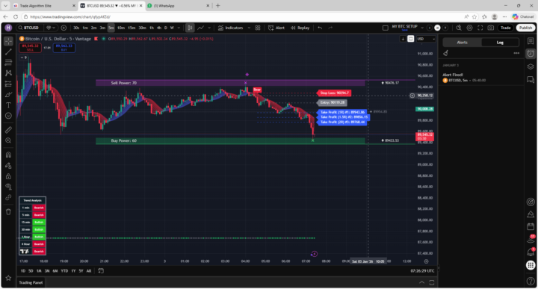
Task: Open chart style dropdown arrow
Action: click(209, 28)
